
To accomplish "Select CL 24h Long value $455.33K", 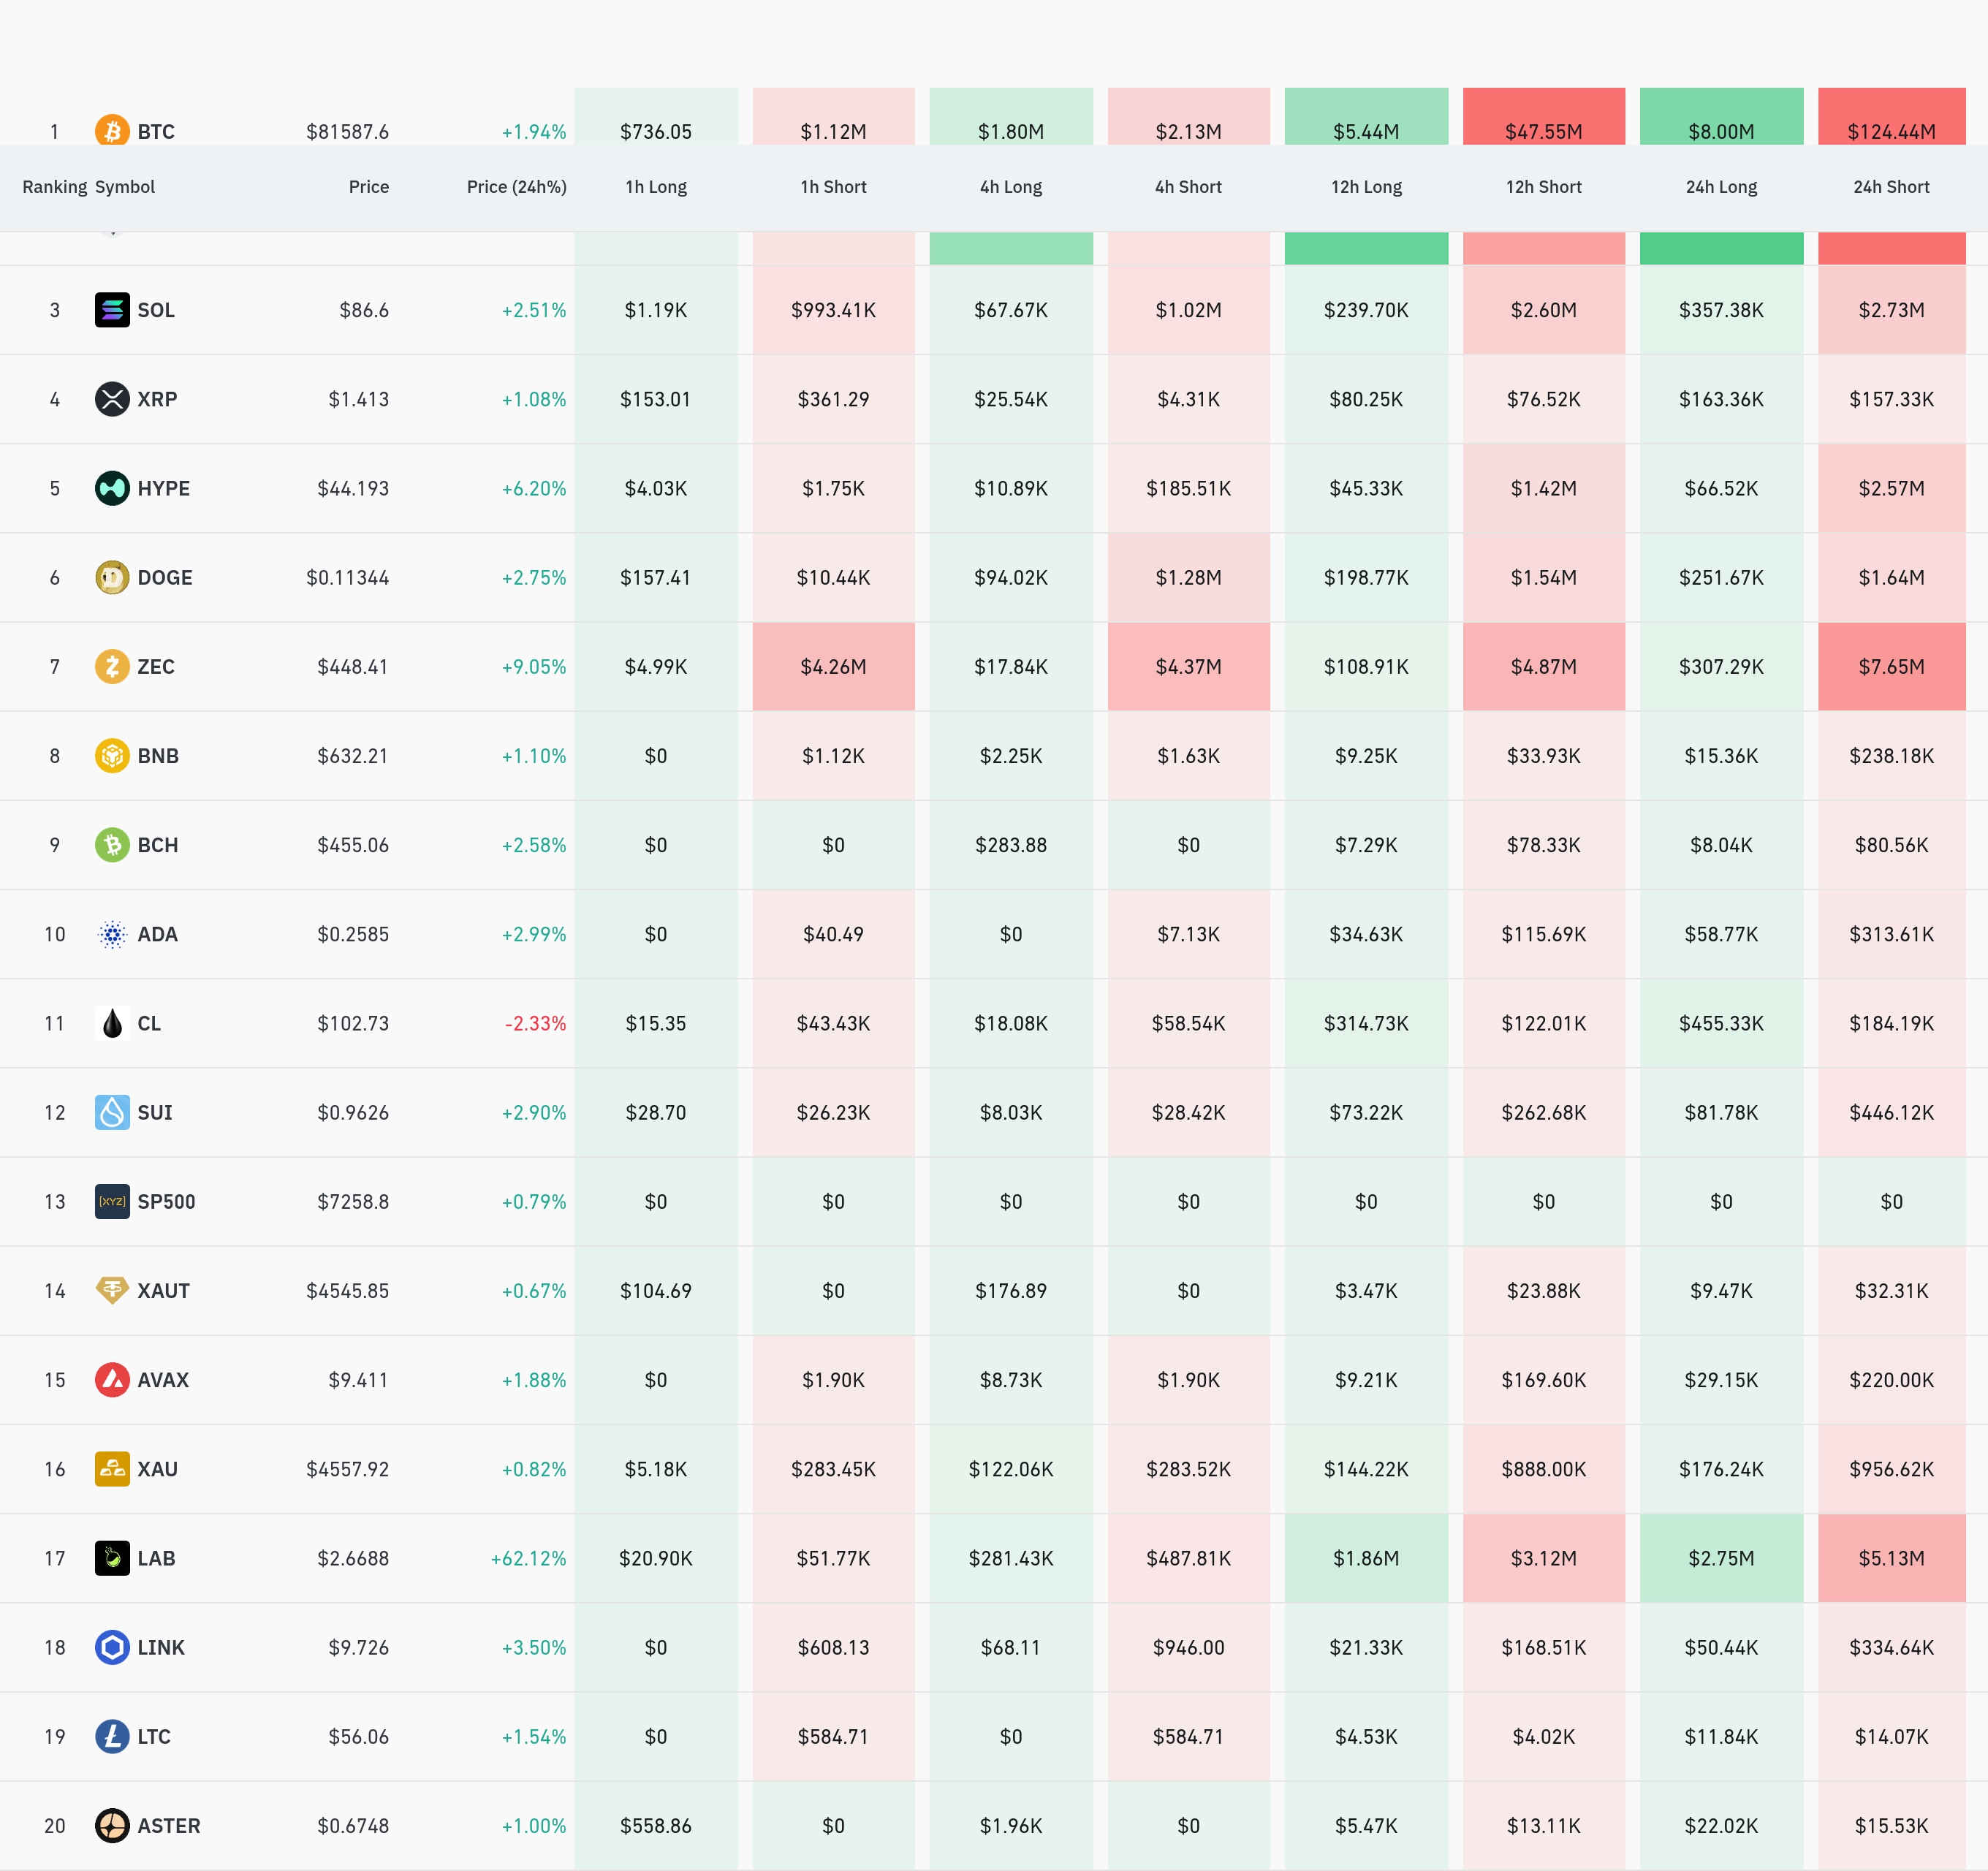I will 1721,1023.
